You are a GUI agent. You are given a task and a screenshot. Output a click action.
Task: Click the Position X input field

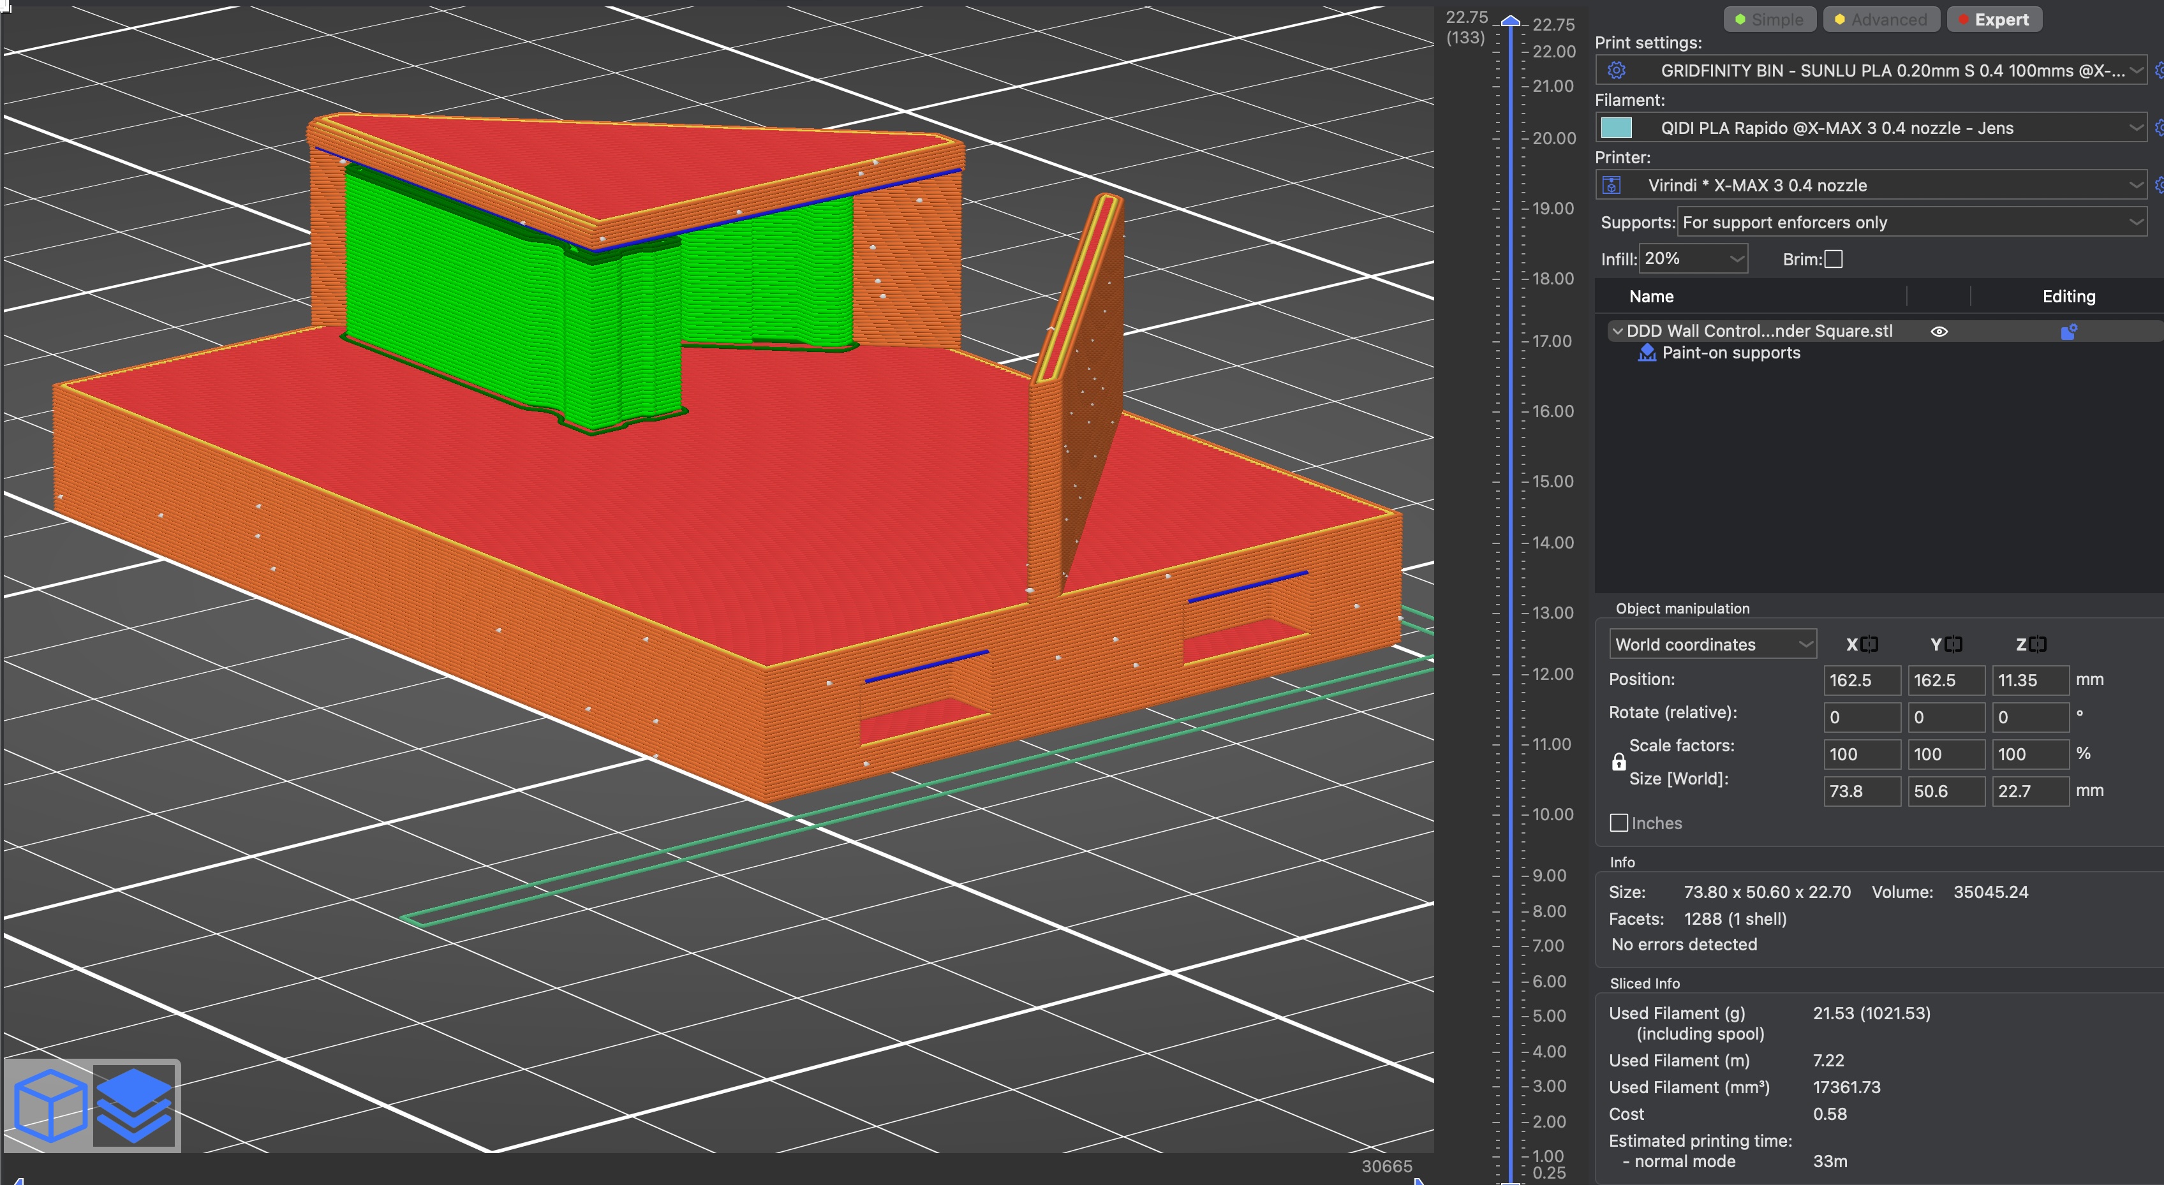[1861, 681]
